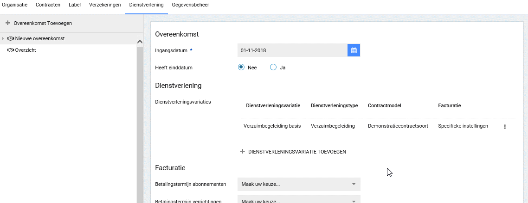Select the Nee radio button
The height and width of the screenshot is (203, 528).
241,67
